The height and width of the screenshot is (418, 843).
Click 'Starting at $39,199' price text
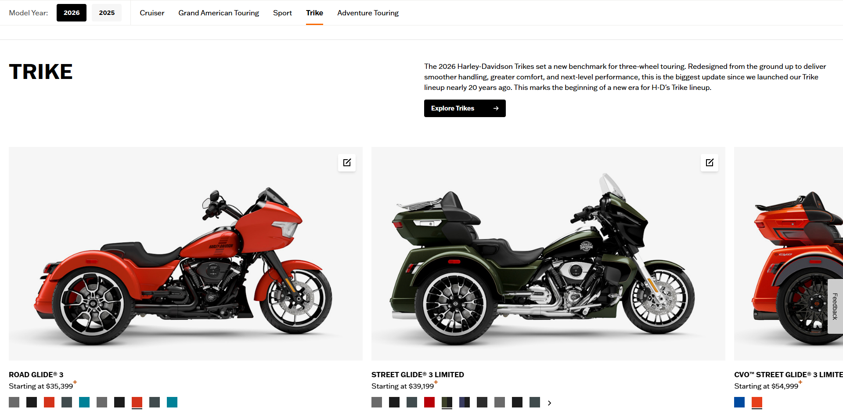403,386
